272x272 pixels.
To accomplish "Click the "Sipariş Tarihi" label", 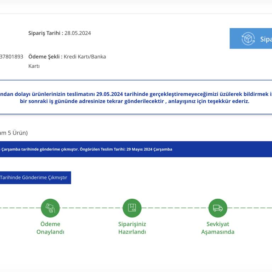I will tap(45, 33).
